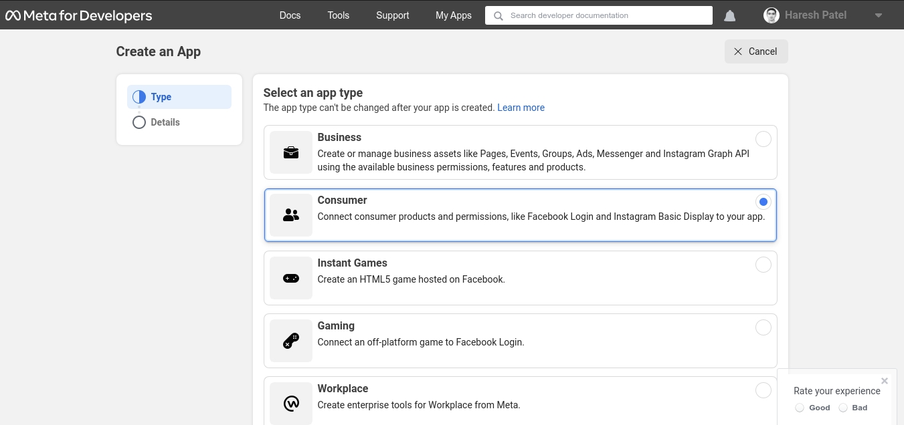This screenshot has height=425, width=904.
Task: Select the Gaming radio button
Action: (x=763, y=327)
